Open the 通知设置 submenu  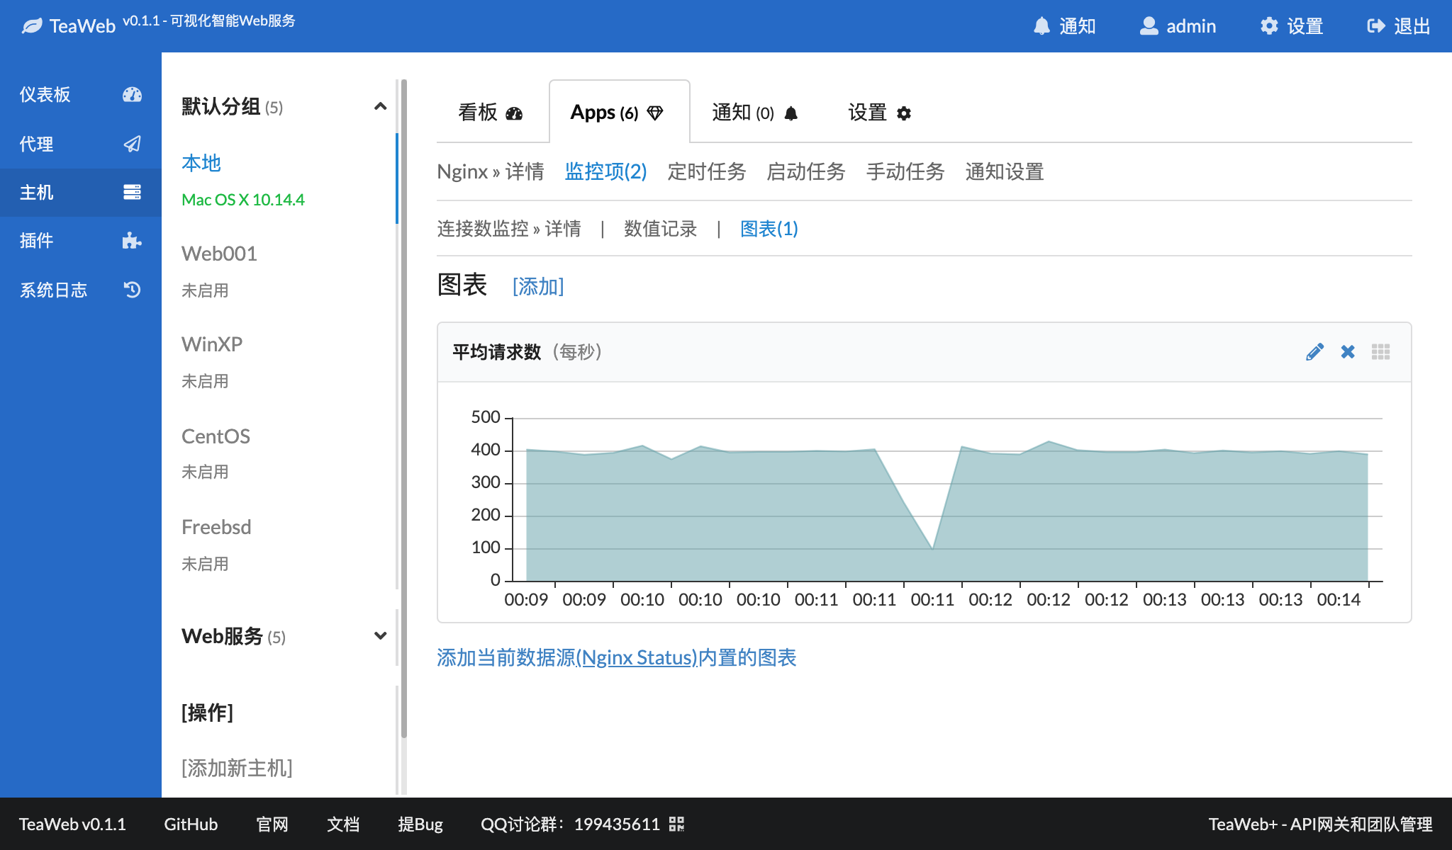1005,171
